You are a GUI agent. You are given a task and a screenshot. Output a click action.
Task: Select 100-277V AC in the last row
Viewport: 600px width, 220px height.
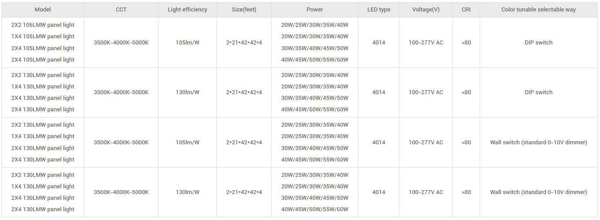426,192
